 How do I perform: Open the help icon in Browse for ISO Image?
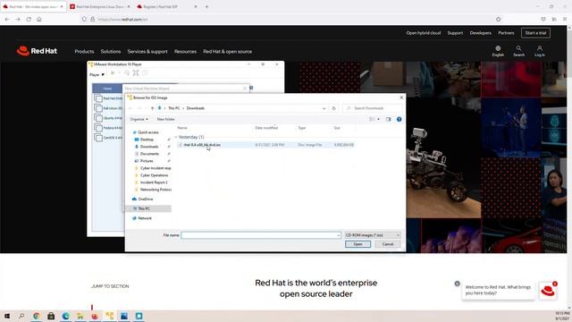[400, 119]
